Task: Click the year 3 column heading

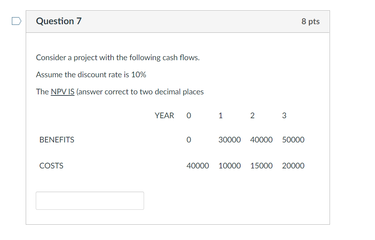Action: 284,115
